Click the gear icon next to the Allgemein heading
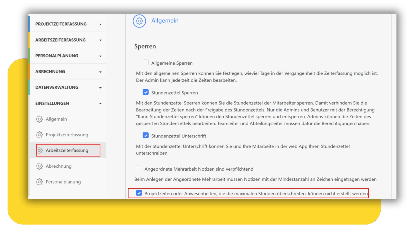 click(139, 21)
